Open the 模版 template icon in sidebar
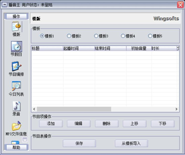 pyautogui.click(x=16, y=27)
